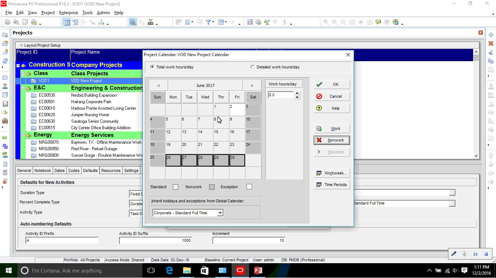Open Microsoft Edge from the taskbar

click(x=169, y=270)
